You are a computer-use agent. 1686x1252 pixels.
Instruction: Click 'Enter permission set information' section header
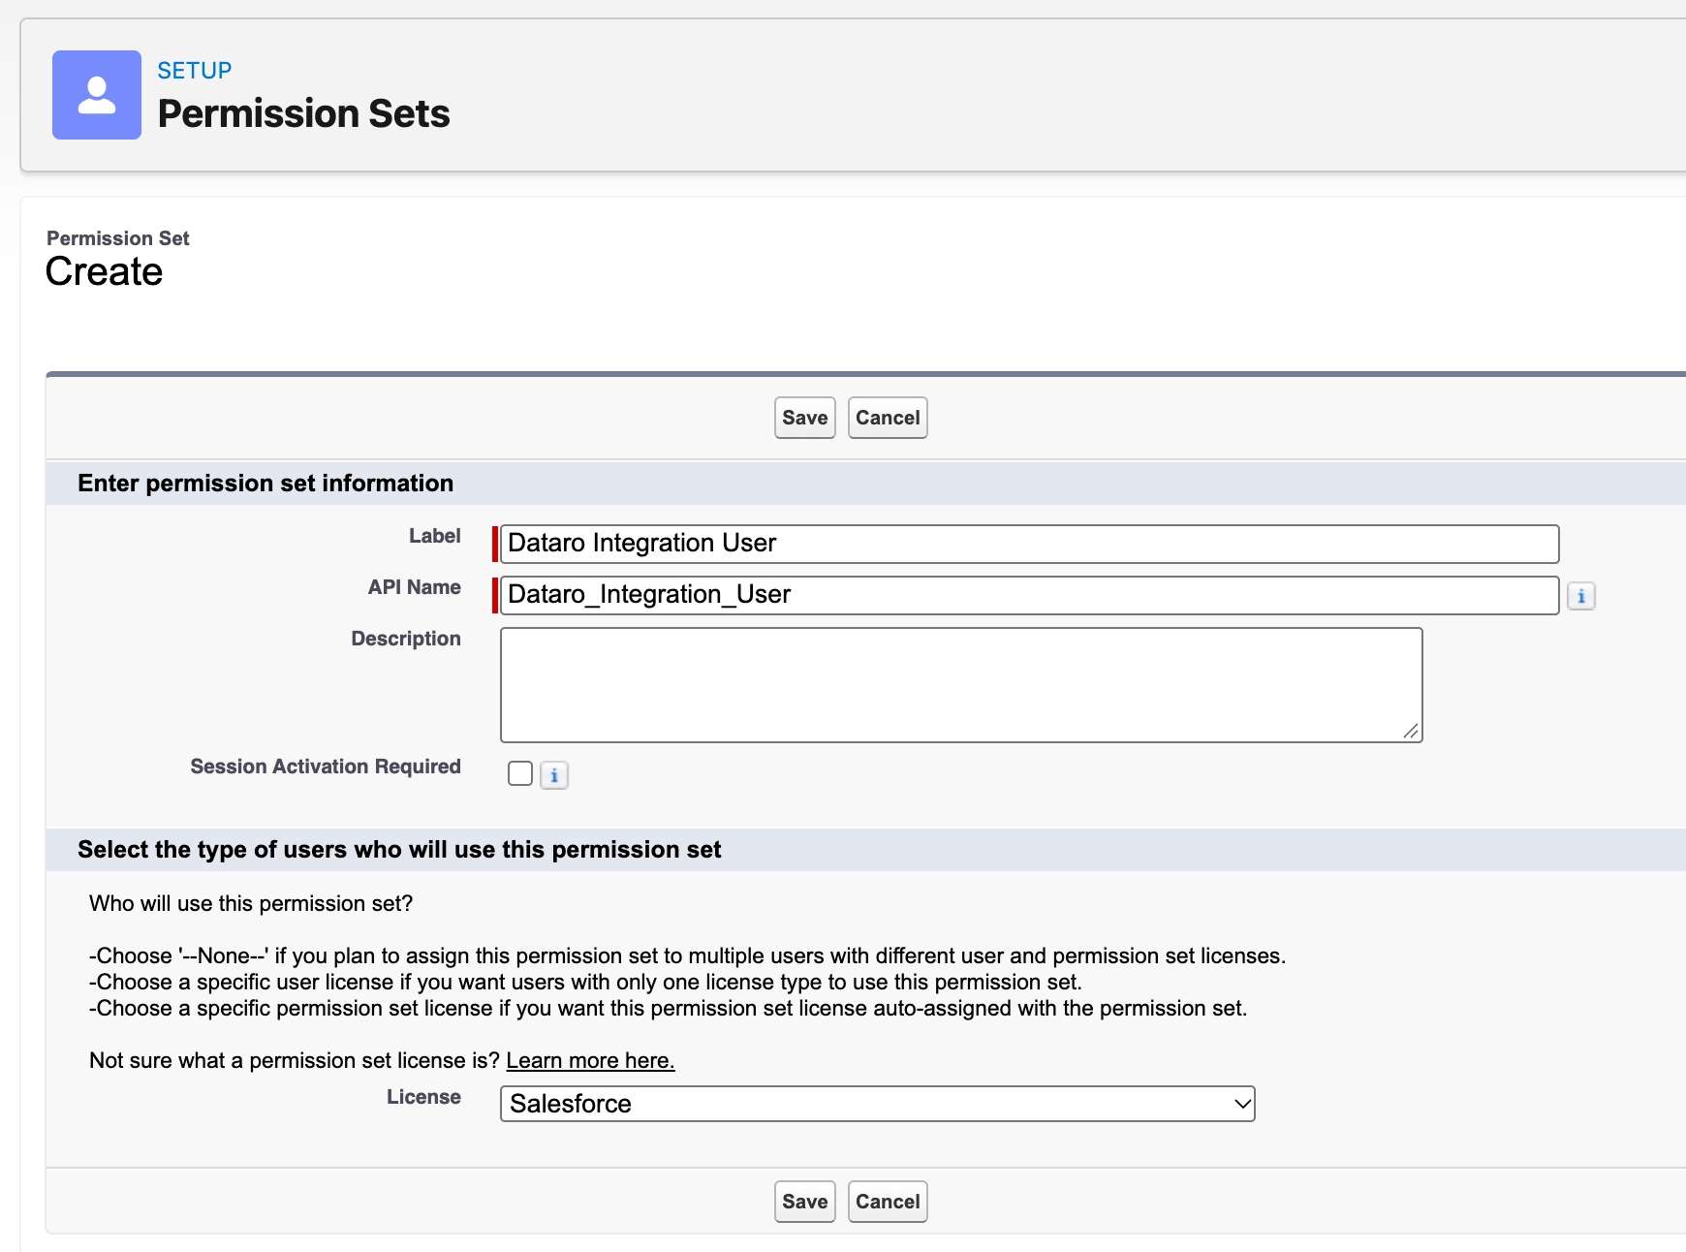(265, 484)
